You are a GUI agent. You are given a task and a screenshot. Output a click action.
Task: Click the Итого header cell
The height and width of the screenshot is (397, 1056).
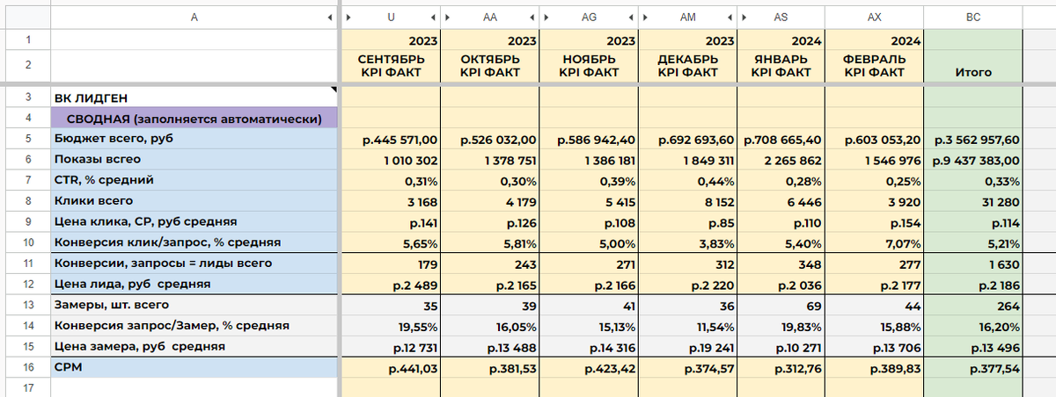click(x=973, y=66)
